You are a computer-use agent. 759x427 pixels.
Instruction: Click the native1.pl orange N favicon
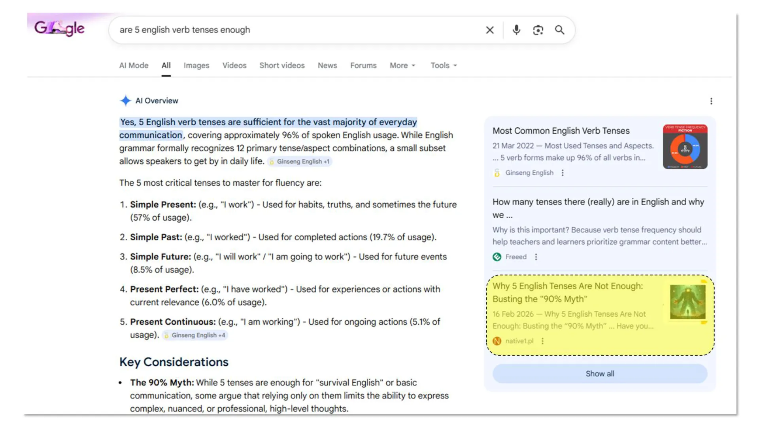497,341
